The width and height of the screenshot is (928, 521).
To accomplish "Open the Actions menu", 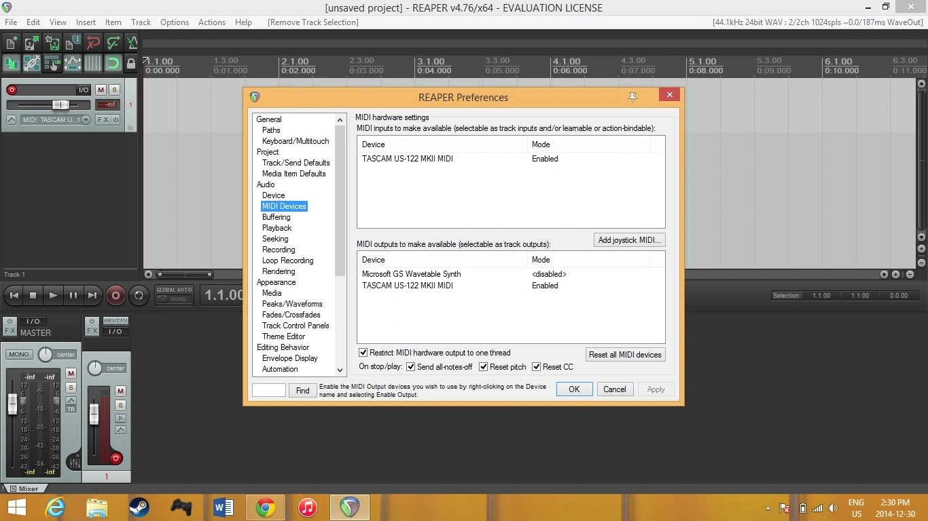I will [x=212, y=22].
